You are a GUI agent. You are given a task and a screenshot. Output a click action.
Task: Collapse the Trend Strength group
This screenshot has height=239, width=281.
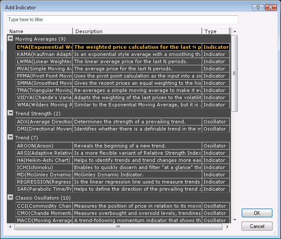[x=11, y=113]
